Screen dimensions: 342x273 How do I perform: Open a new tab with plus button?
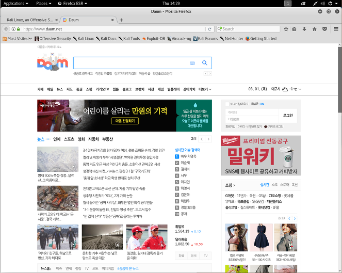121,20
